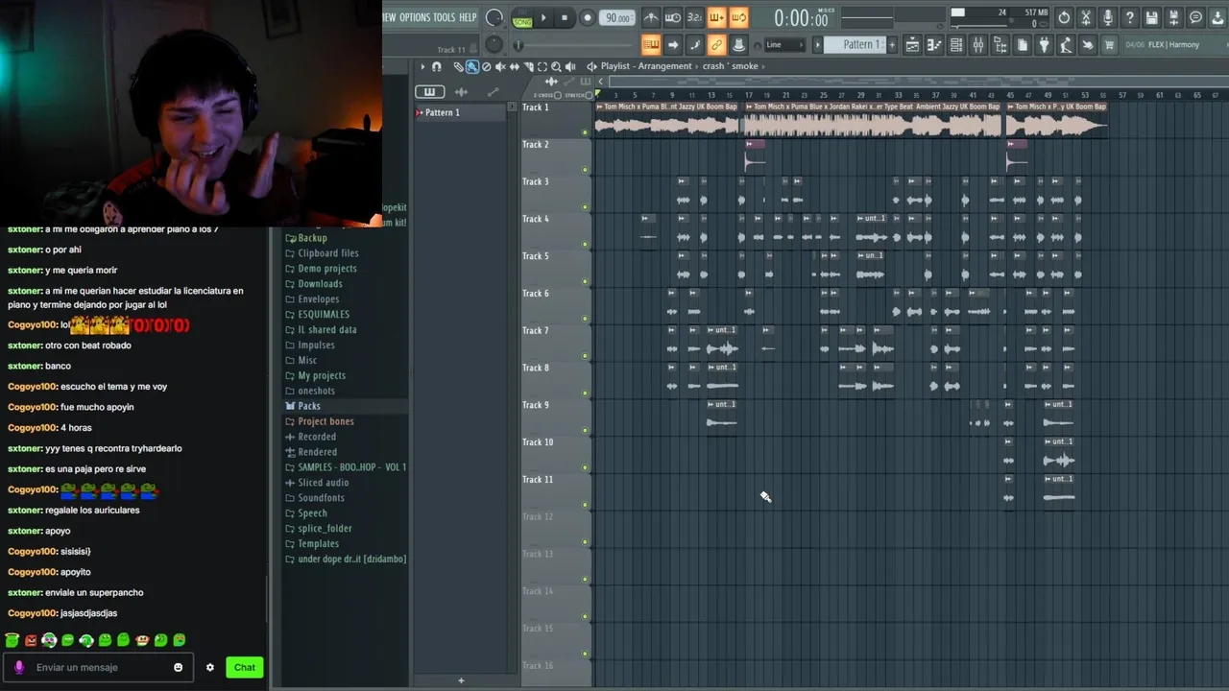
Task: Toggle multilink to controllers button
Action: point(716,44)
